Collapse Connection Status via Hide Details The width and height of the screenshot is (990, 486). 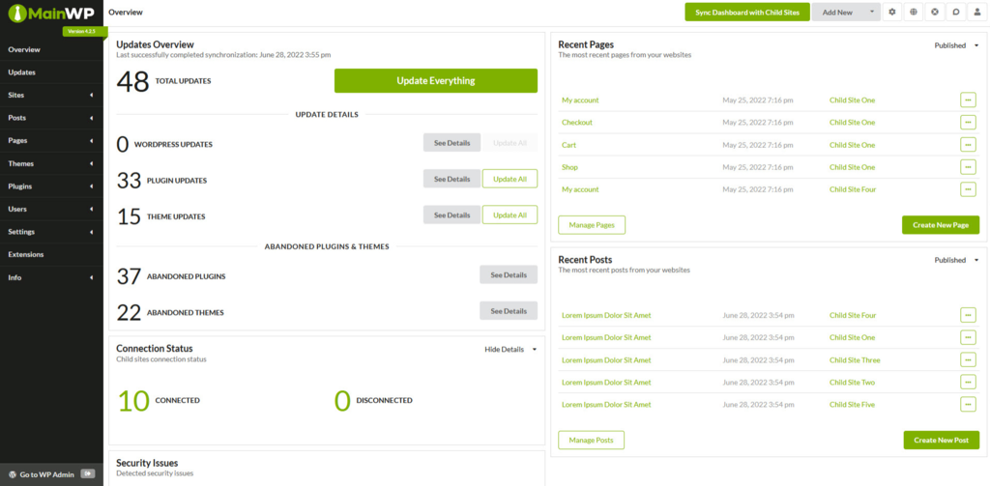(510, 349)
